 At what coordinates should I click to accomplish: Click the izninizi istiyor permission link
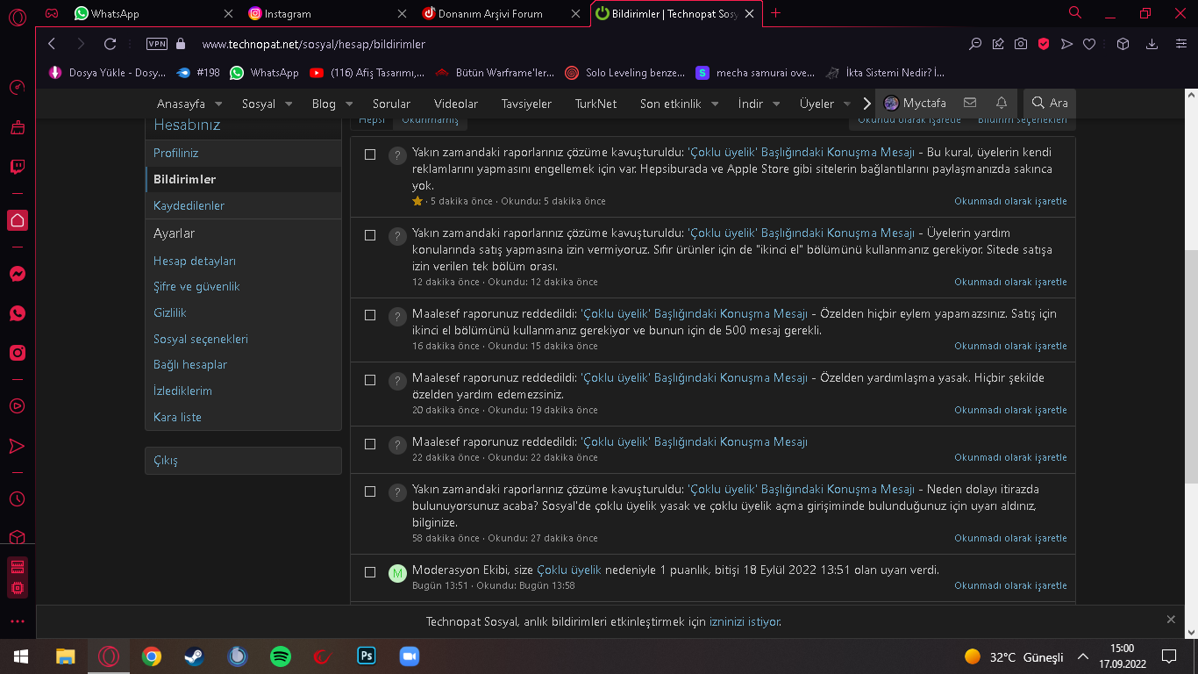(745, 621)
